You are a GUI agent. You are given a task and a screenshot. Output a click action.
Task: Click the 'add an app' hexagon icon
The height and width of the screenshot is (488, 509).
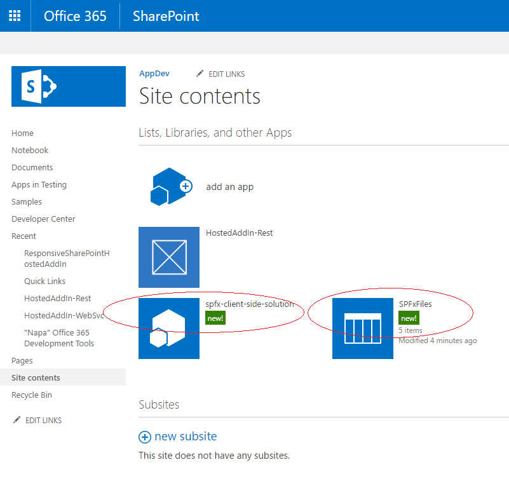[169, 186]
